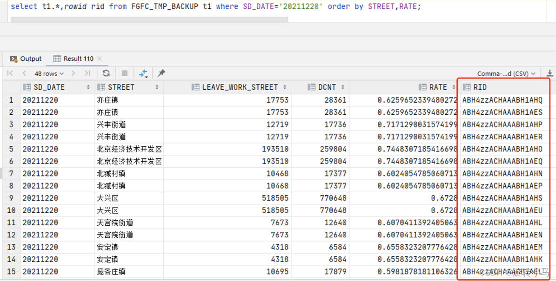Select DCNT value 28361 in row 1
556x281 pixels.
point(320,100)
